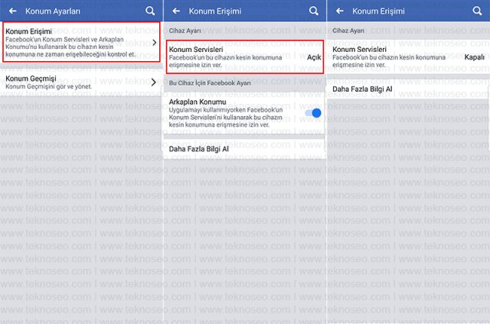Tap Konum Erişimi title in right screen header
This screenshot has height=324, width=490.
(378, 11)
